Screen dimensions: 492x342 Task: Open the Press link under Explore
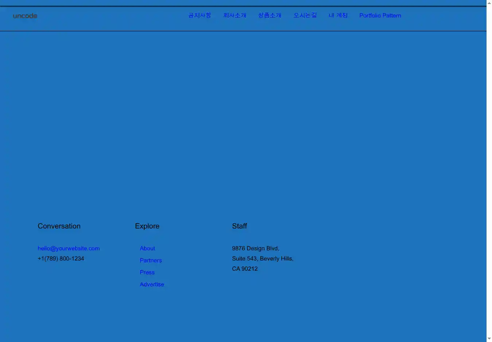click(147, 272)
